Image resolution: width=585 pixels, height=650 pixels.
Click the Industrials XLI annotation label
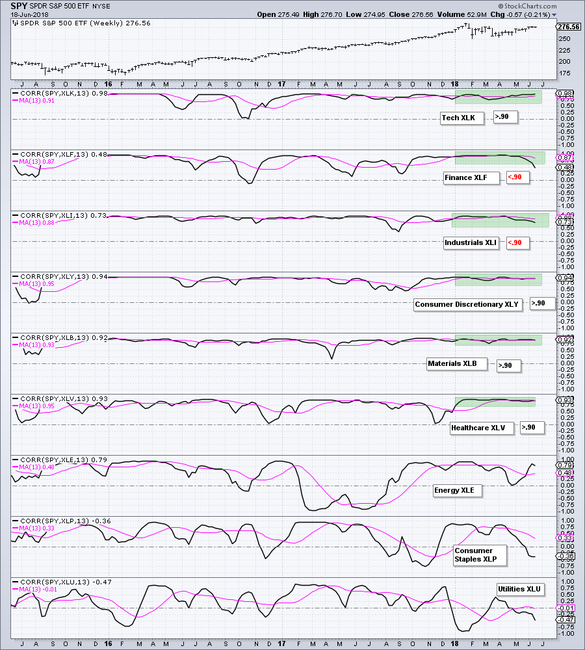pyautogui.click(x=470, y=242)
